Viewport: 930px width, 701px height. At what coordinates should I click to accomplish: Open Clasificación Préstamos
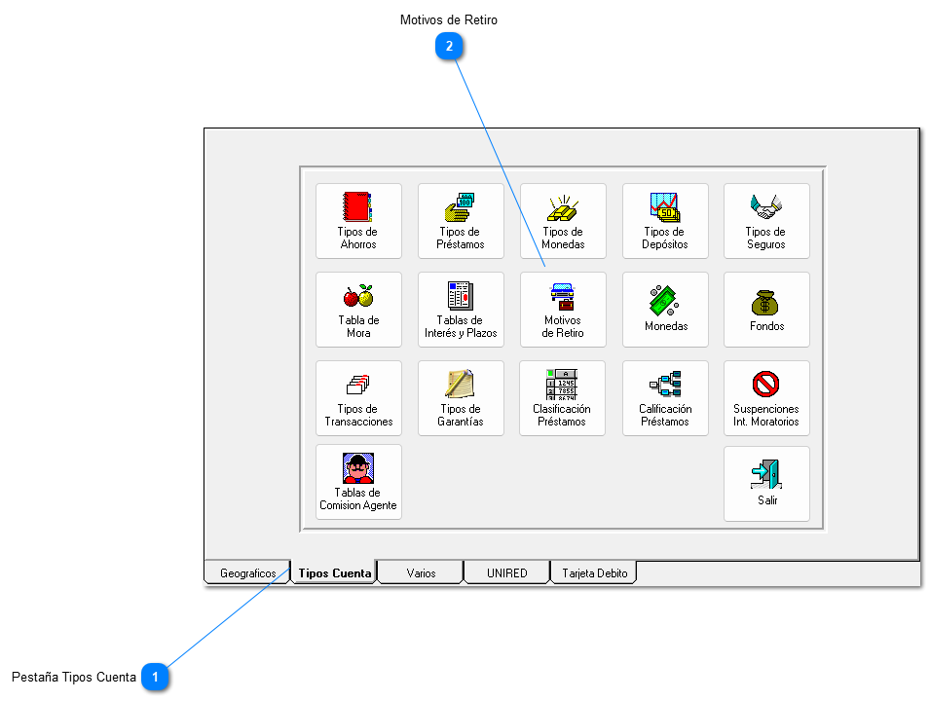pos(562,397)
